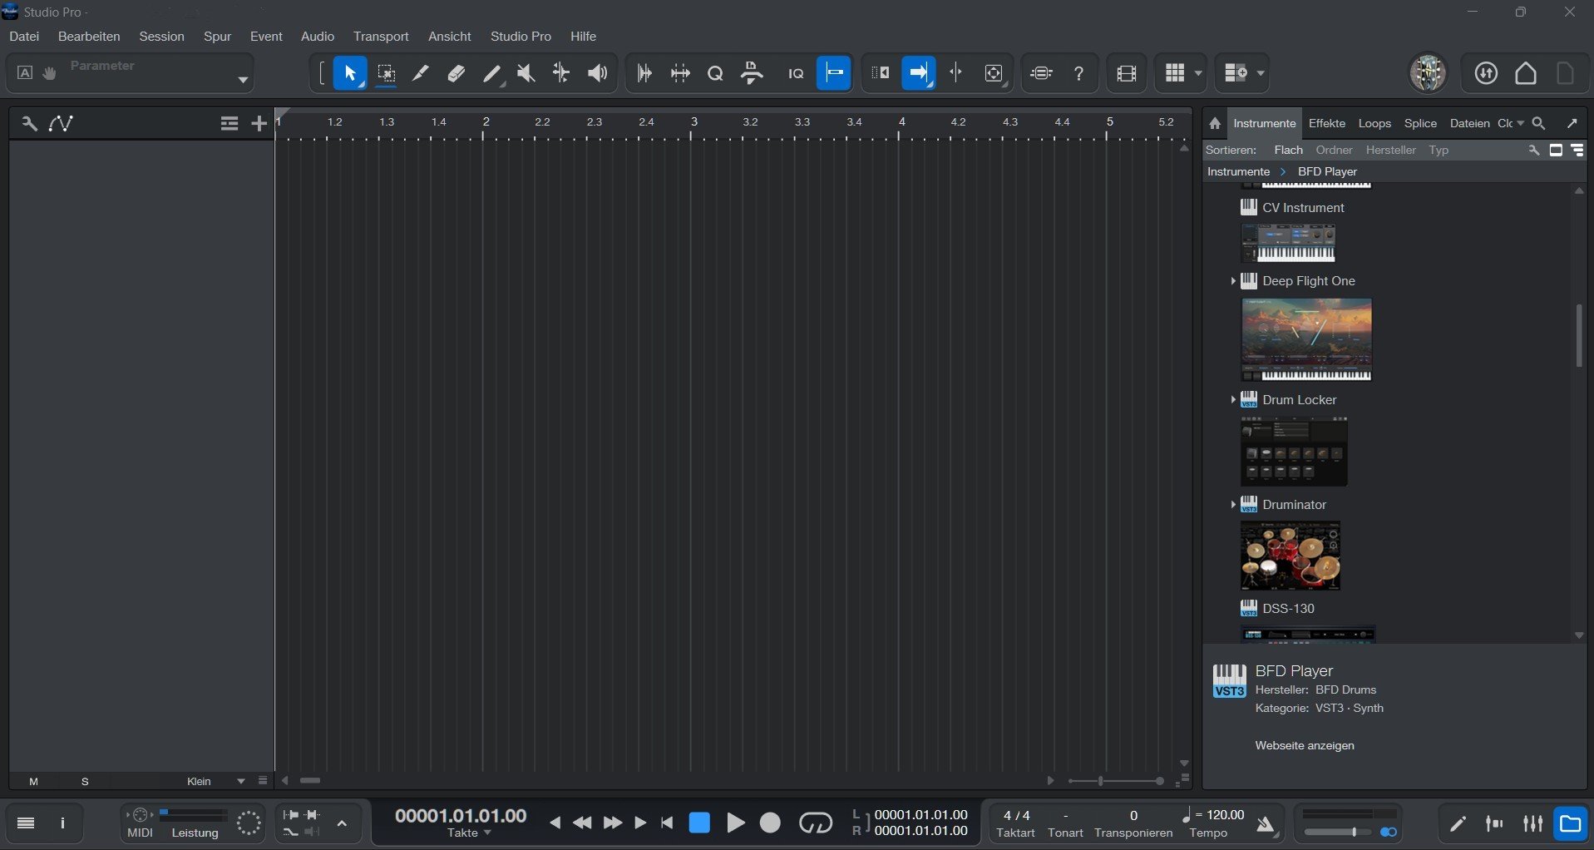Select the Mute tool
The width and height of the screenshot is (1594, 850).
tap(526, 73)
